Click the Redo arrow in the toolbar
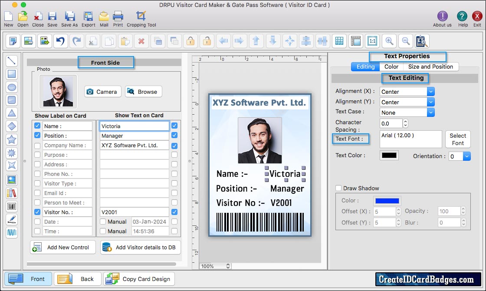This screenshot has width=486, height=291. tap(77, 41)
